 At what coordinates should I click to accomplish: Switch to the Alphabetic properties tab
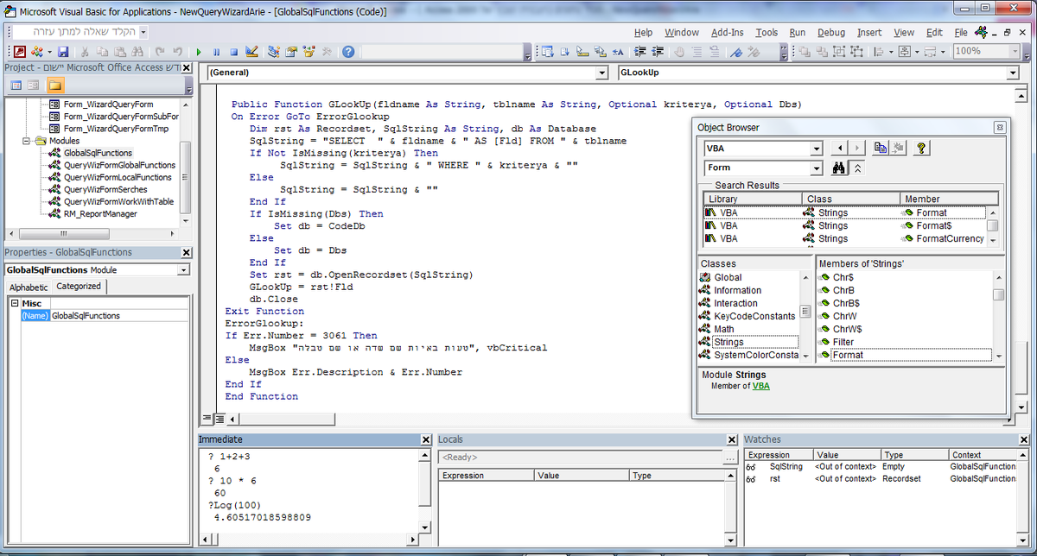pos(29,287)
